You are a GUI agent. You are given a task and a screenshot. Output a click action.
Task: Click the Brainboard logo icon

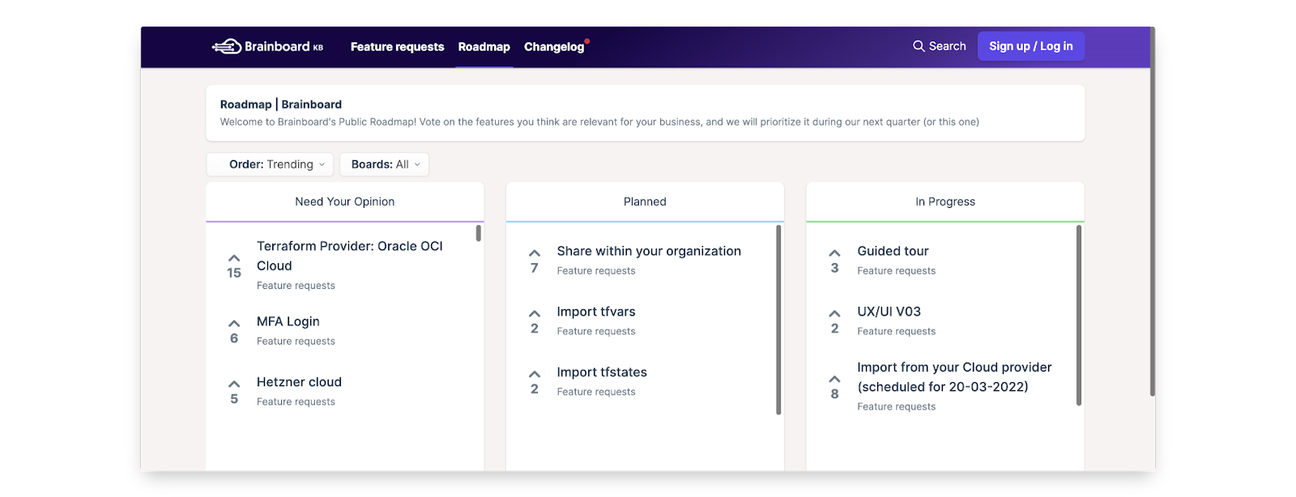click(227, 47)
